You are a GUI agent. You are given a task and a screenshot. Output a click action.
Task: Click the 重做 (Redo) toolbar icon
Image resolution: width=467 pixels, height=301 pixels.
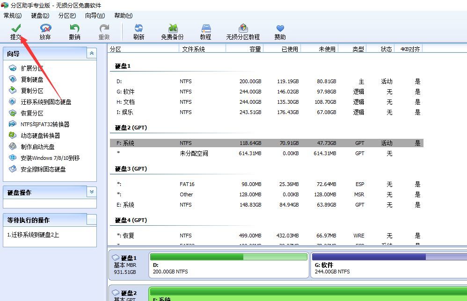pyautogui.click(x=104, y=28)
